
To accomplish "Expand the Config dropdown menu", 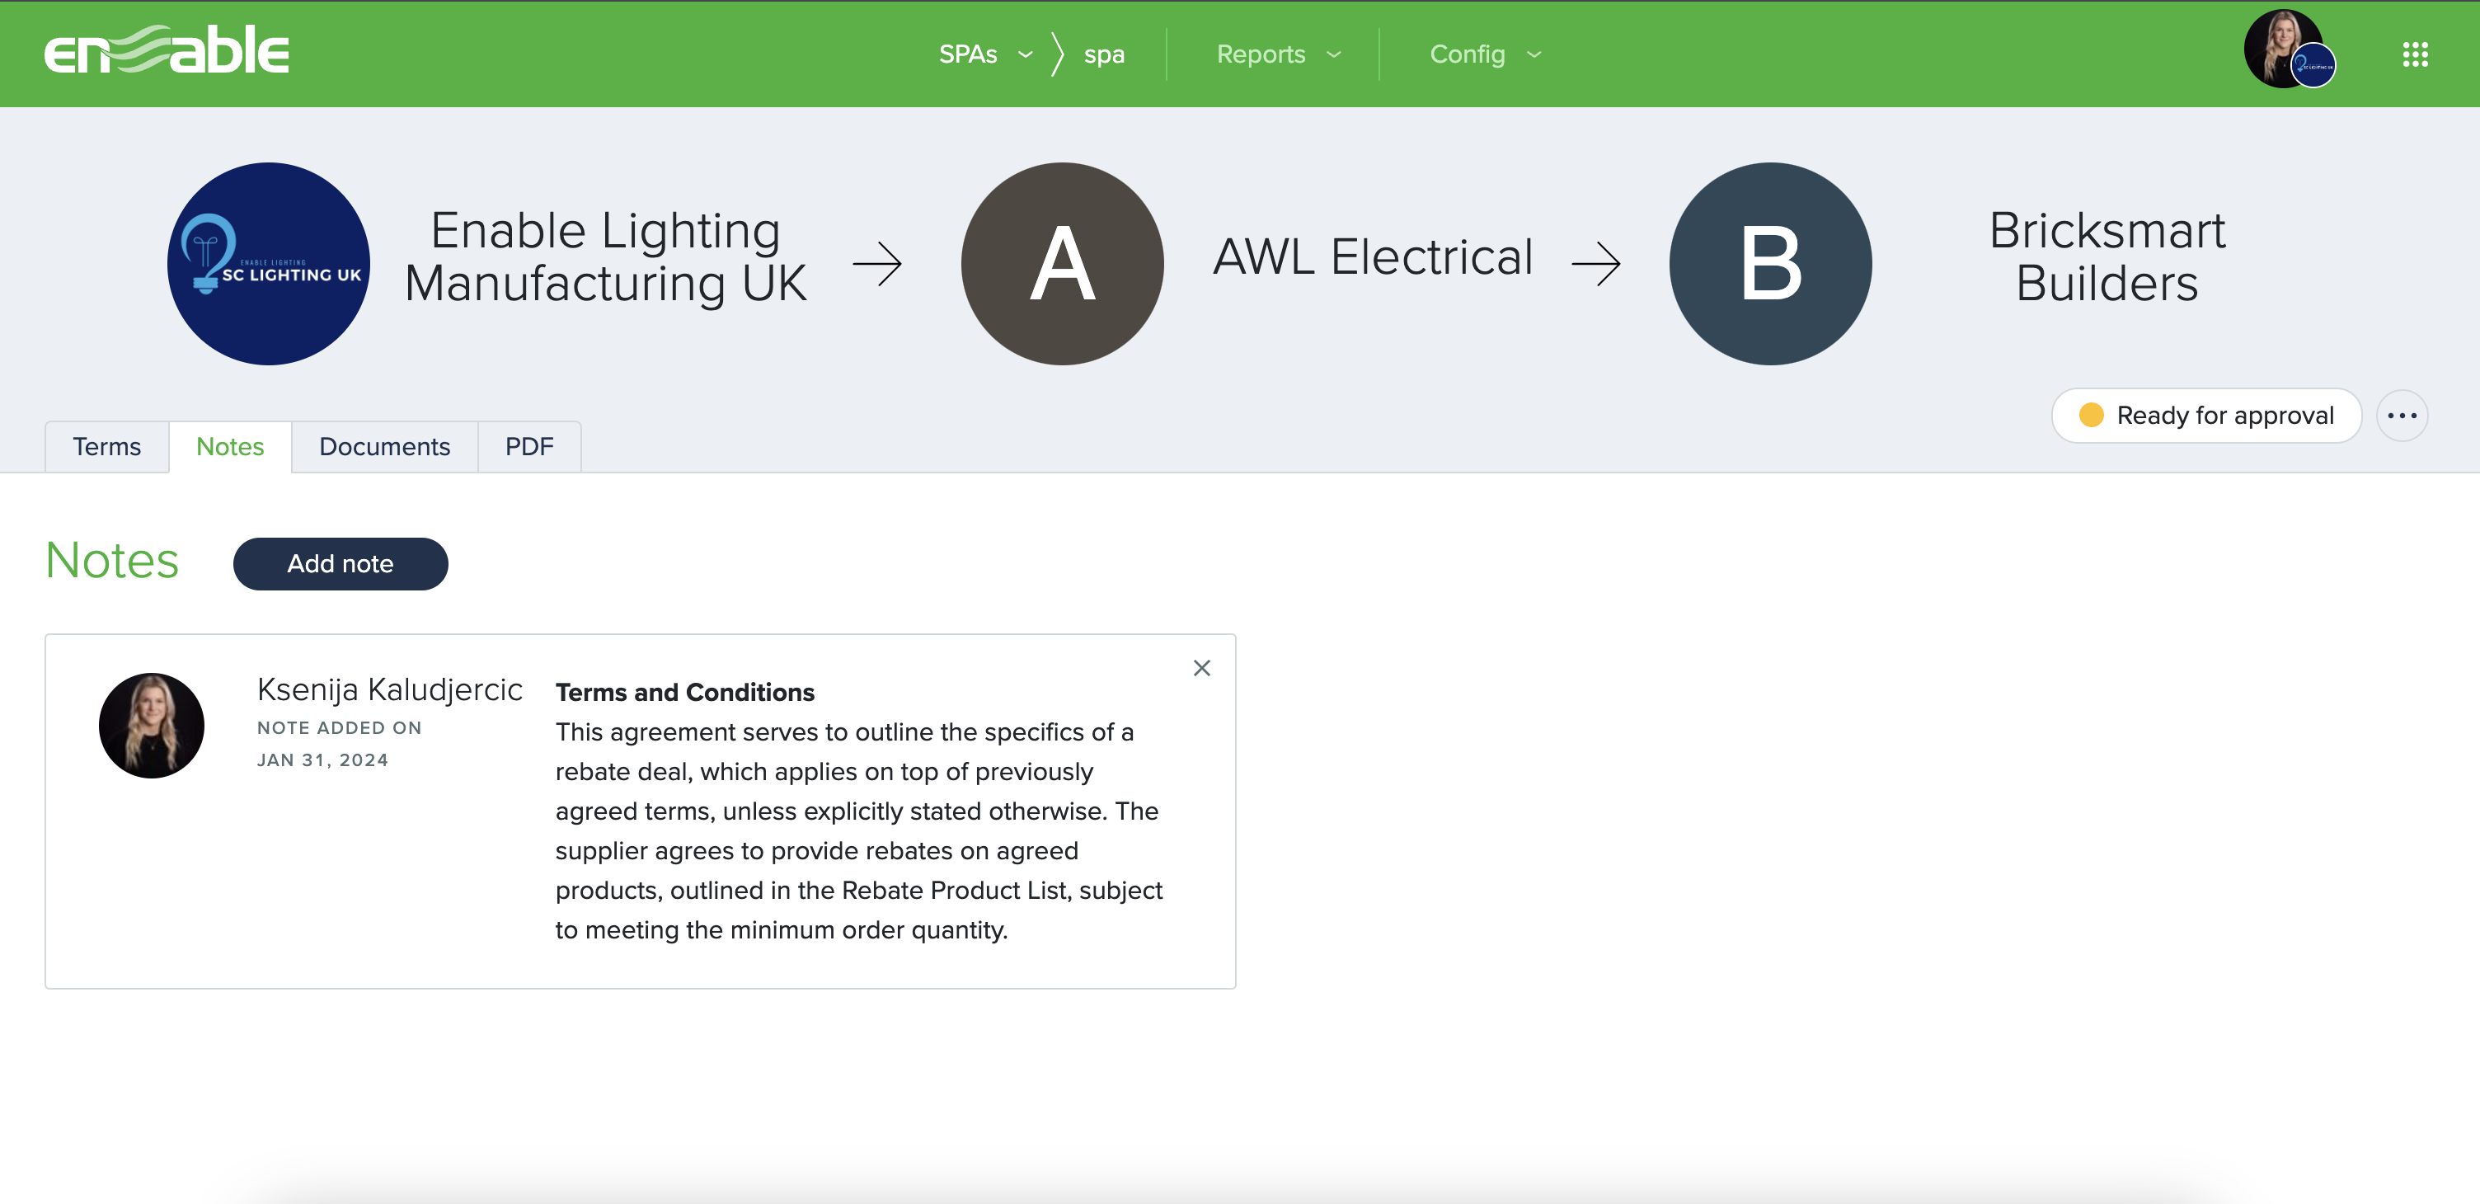I will pyautogui.click(x=1485, y=55).
